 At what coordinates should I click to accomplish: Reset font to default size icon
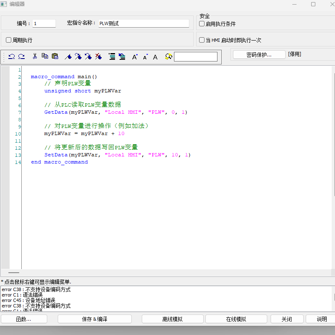155,57
